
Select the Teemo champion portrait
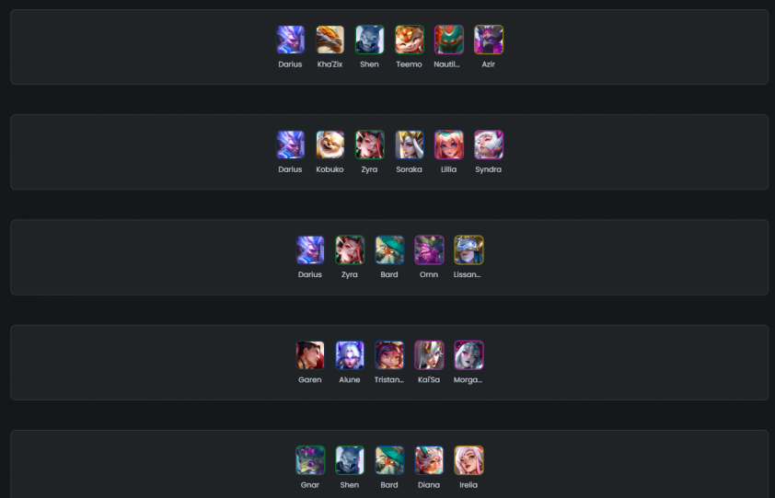point(409,40)
